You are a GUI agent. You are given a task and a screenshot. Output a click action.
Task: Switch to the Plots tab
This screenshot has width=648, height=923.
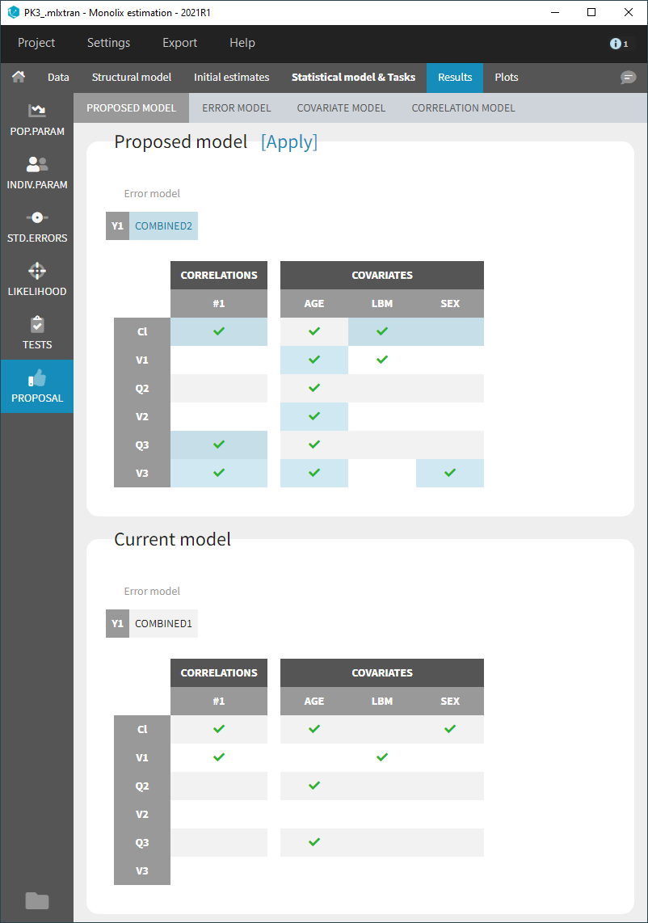(x=507, y=78)
